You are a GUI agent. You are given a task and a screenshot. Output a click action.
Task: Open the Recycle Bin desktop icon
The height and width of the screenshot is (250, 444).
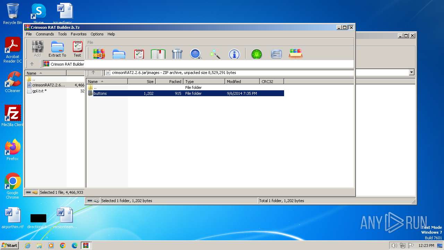pos(12,14)
